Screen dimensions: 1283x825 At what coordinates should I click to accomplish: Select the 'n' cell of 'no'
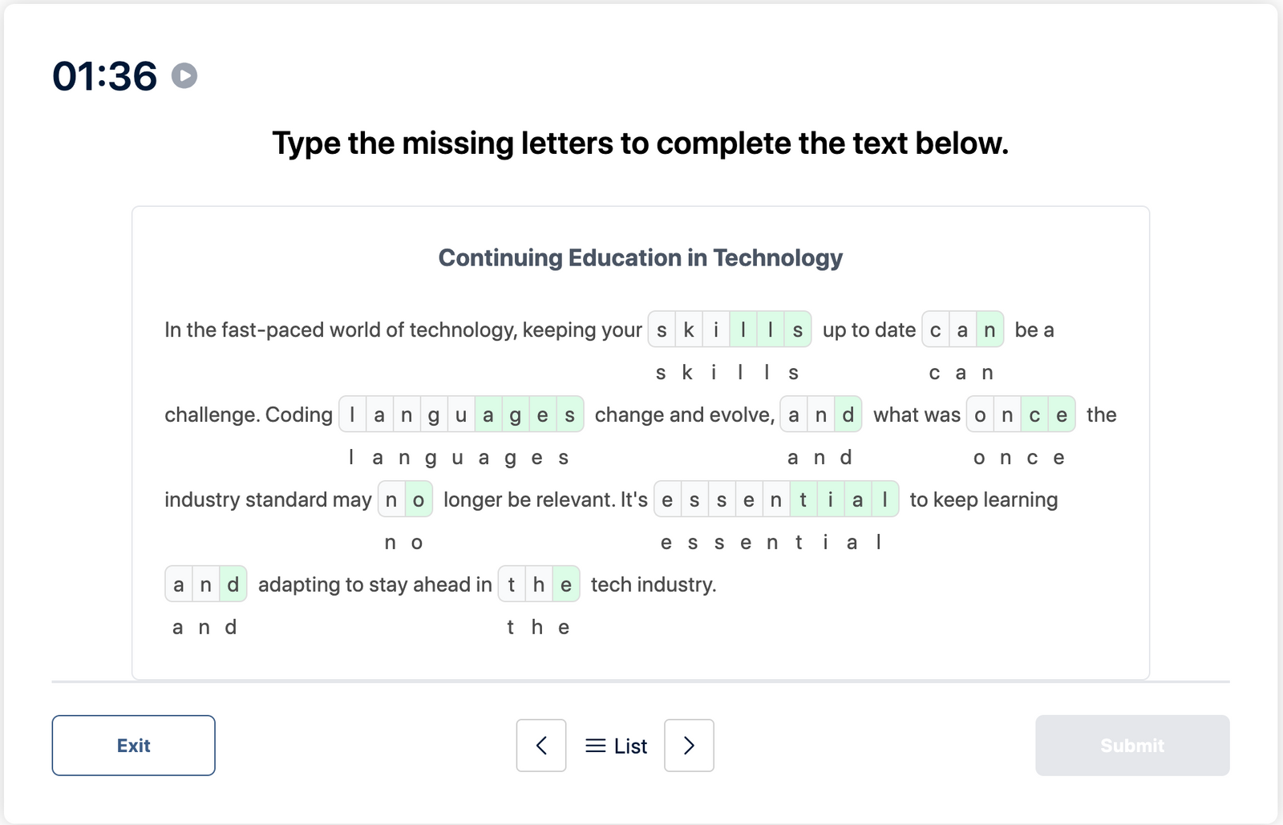coord(391,499)
